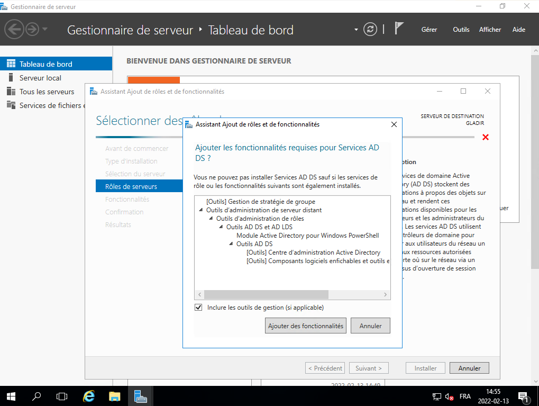Click the feature list scroll right arrow

(x=386, y=294)
